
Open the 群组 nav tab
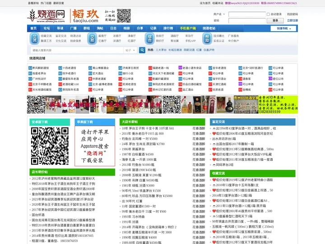(87, 28)
